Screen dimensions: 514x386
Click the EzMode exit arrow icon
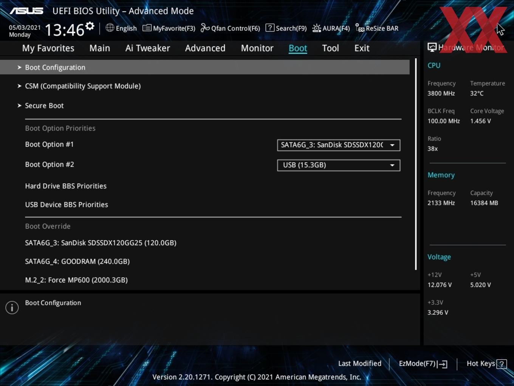click(442, 364)
